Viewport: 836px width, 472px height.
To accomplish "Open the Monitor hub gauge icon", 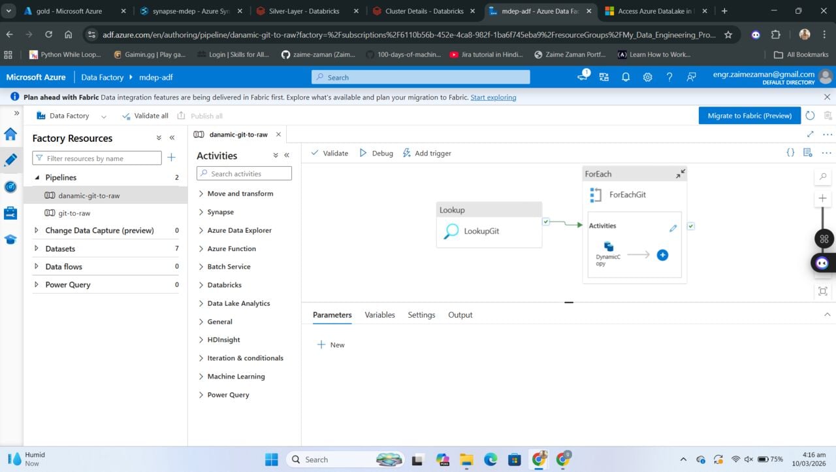I will click(x=10, y=186).
